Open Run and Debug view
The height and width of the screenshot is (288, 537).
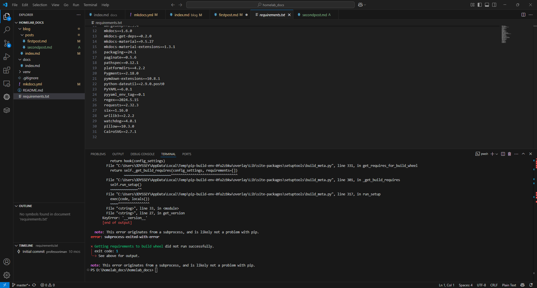(x=7, y=57)
